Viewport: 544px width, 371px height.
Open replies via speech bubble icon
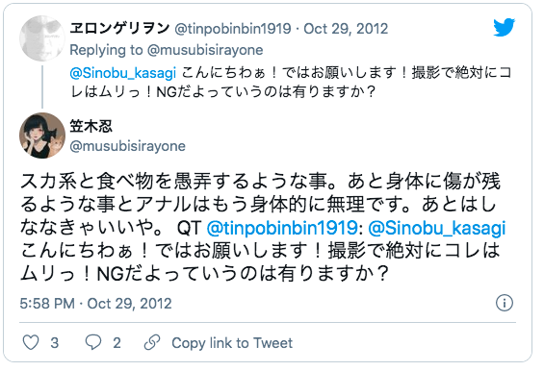tap(93, 342)
